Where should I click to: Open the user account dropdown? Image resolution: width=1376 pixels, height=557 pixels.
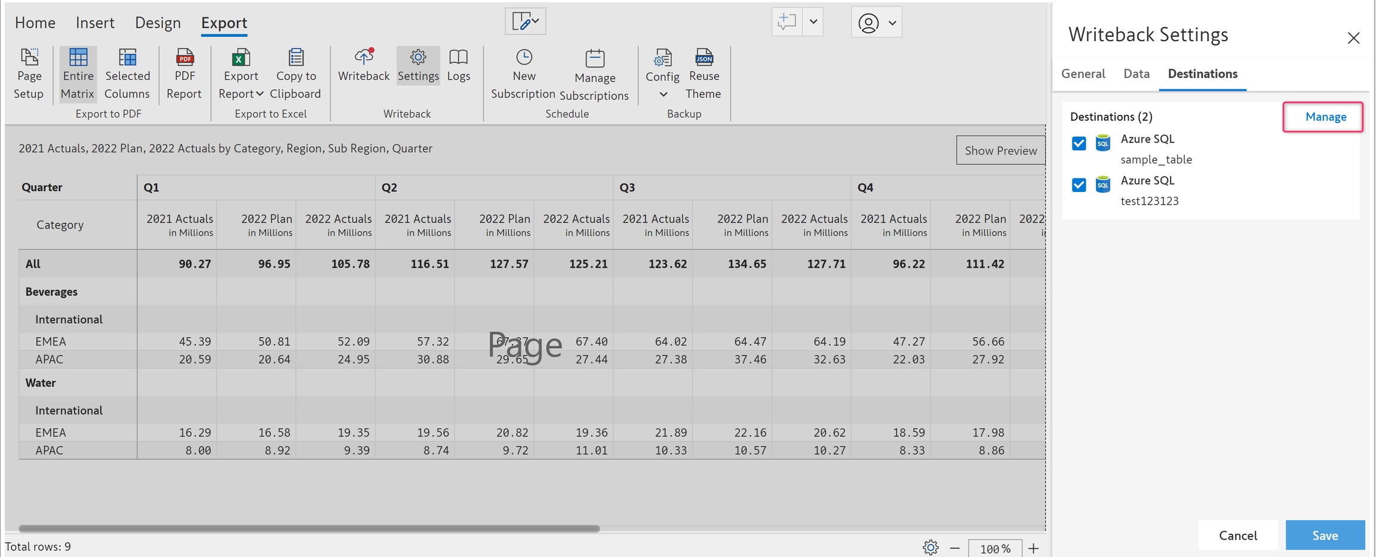click(x=876, y=23)
